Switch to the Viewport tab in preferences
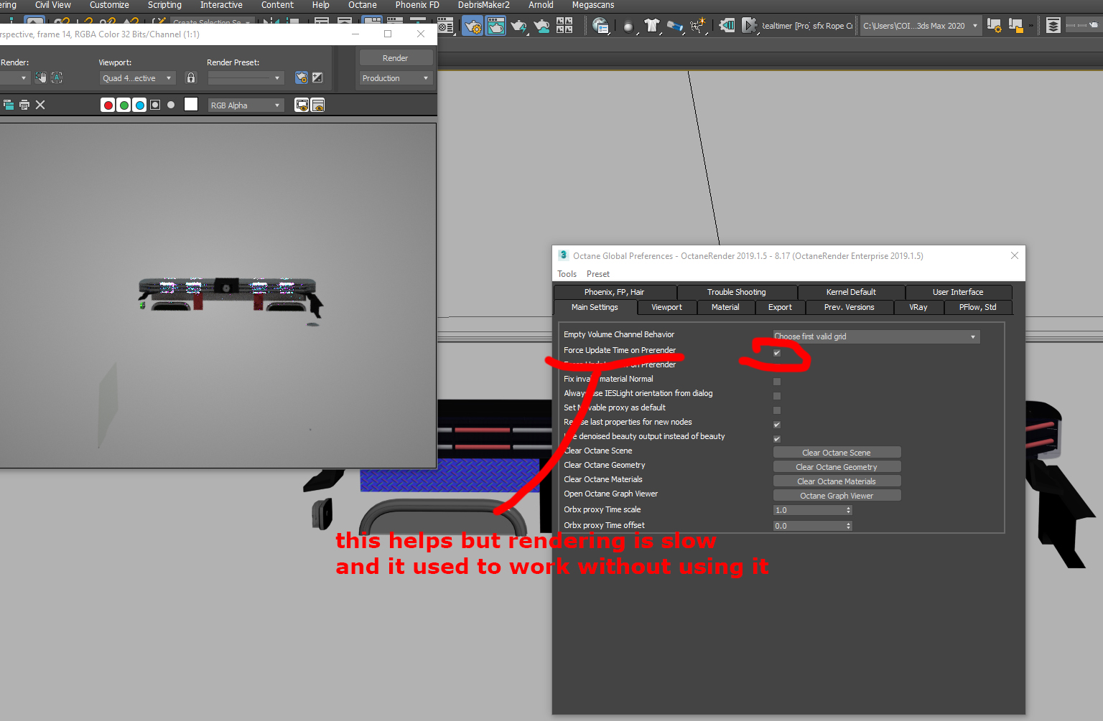This screenshot has height=721, width=1103. [x=667, y=307]
